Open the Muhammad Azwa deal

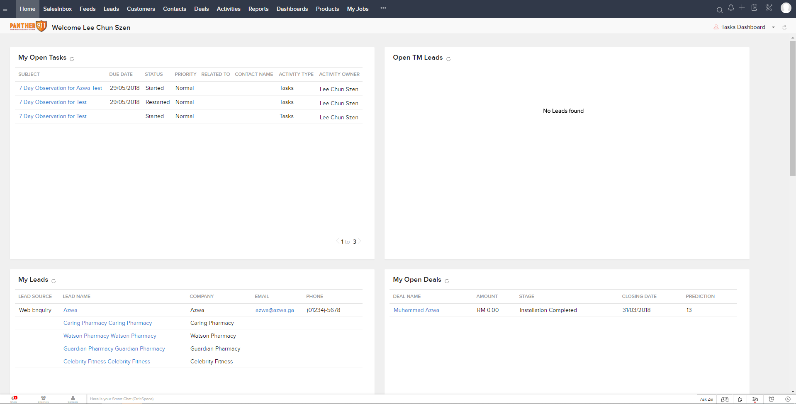click(x=416, y=310)
